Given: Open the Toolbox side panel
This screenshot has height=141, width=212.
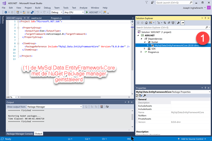Looking at the screenshot, I should tap(3, 20).
